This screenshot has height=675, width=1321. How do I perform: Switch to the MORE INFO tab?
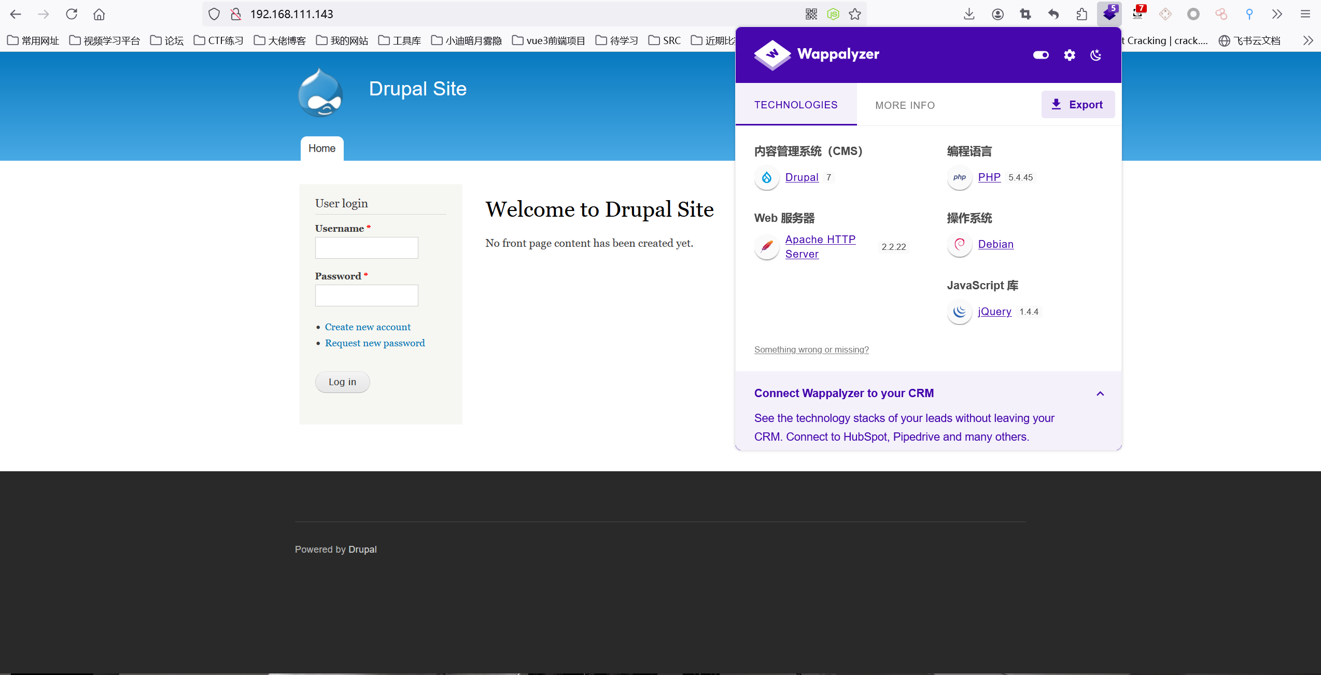[x=905, y=105]
